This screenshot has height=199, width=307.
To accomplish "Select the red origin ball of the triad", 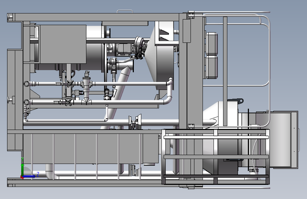I will (x=22, y=177).
